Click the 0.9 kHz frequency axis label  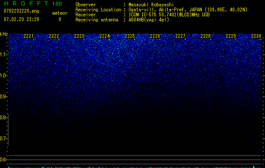click(x=3, y=97)
